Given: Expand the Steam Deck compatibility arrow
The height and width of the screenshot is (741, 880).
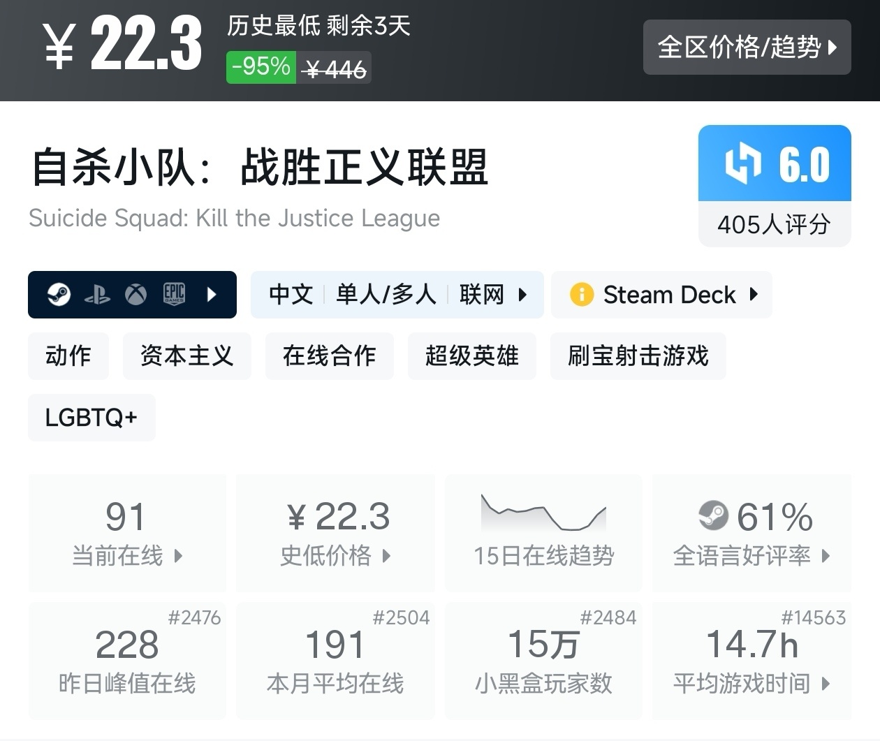Looking at the screenshot, I should [754, 295].
